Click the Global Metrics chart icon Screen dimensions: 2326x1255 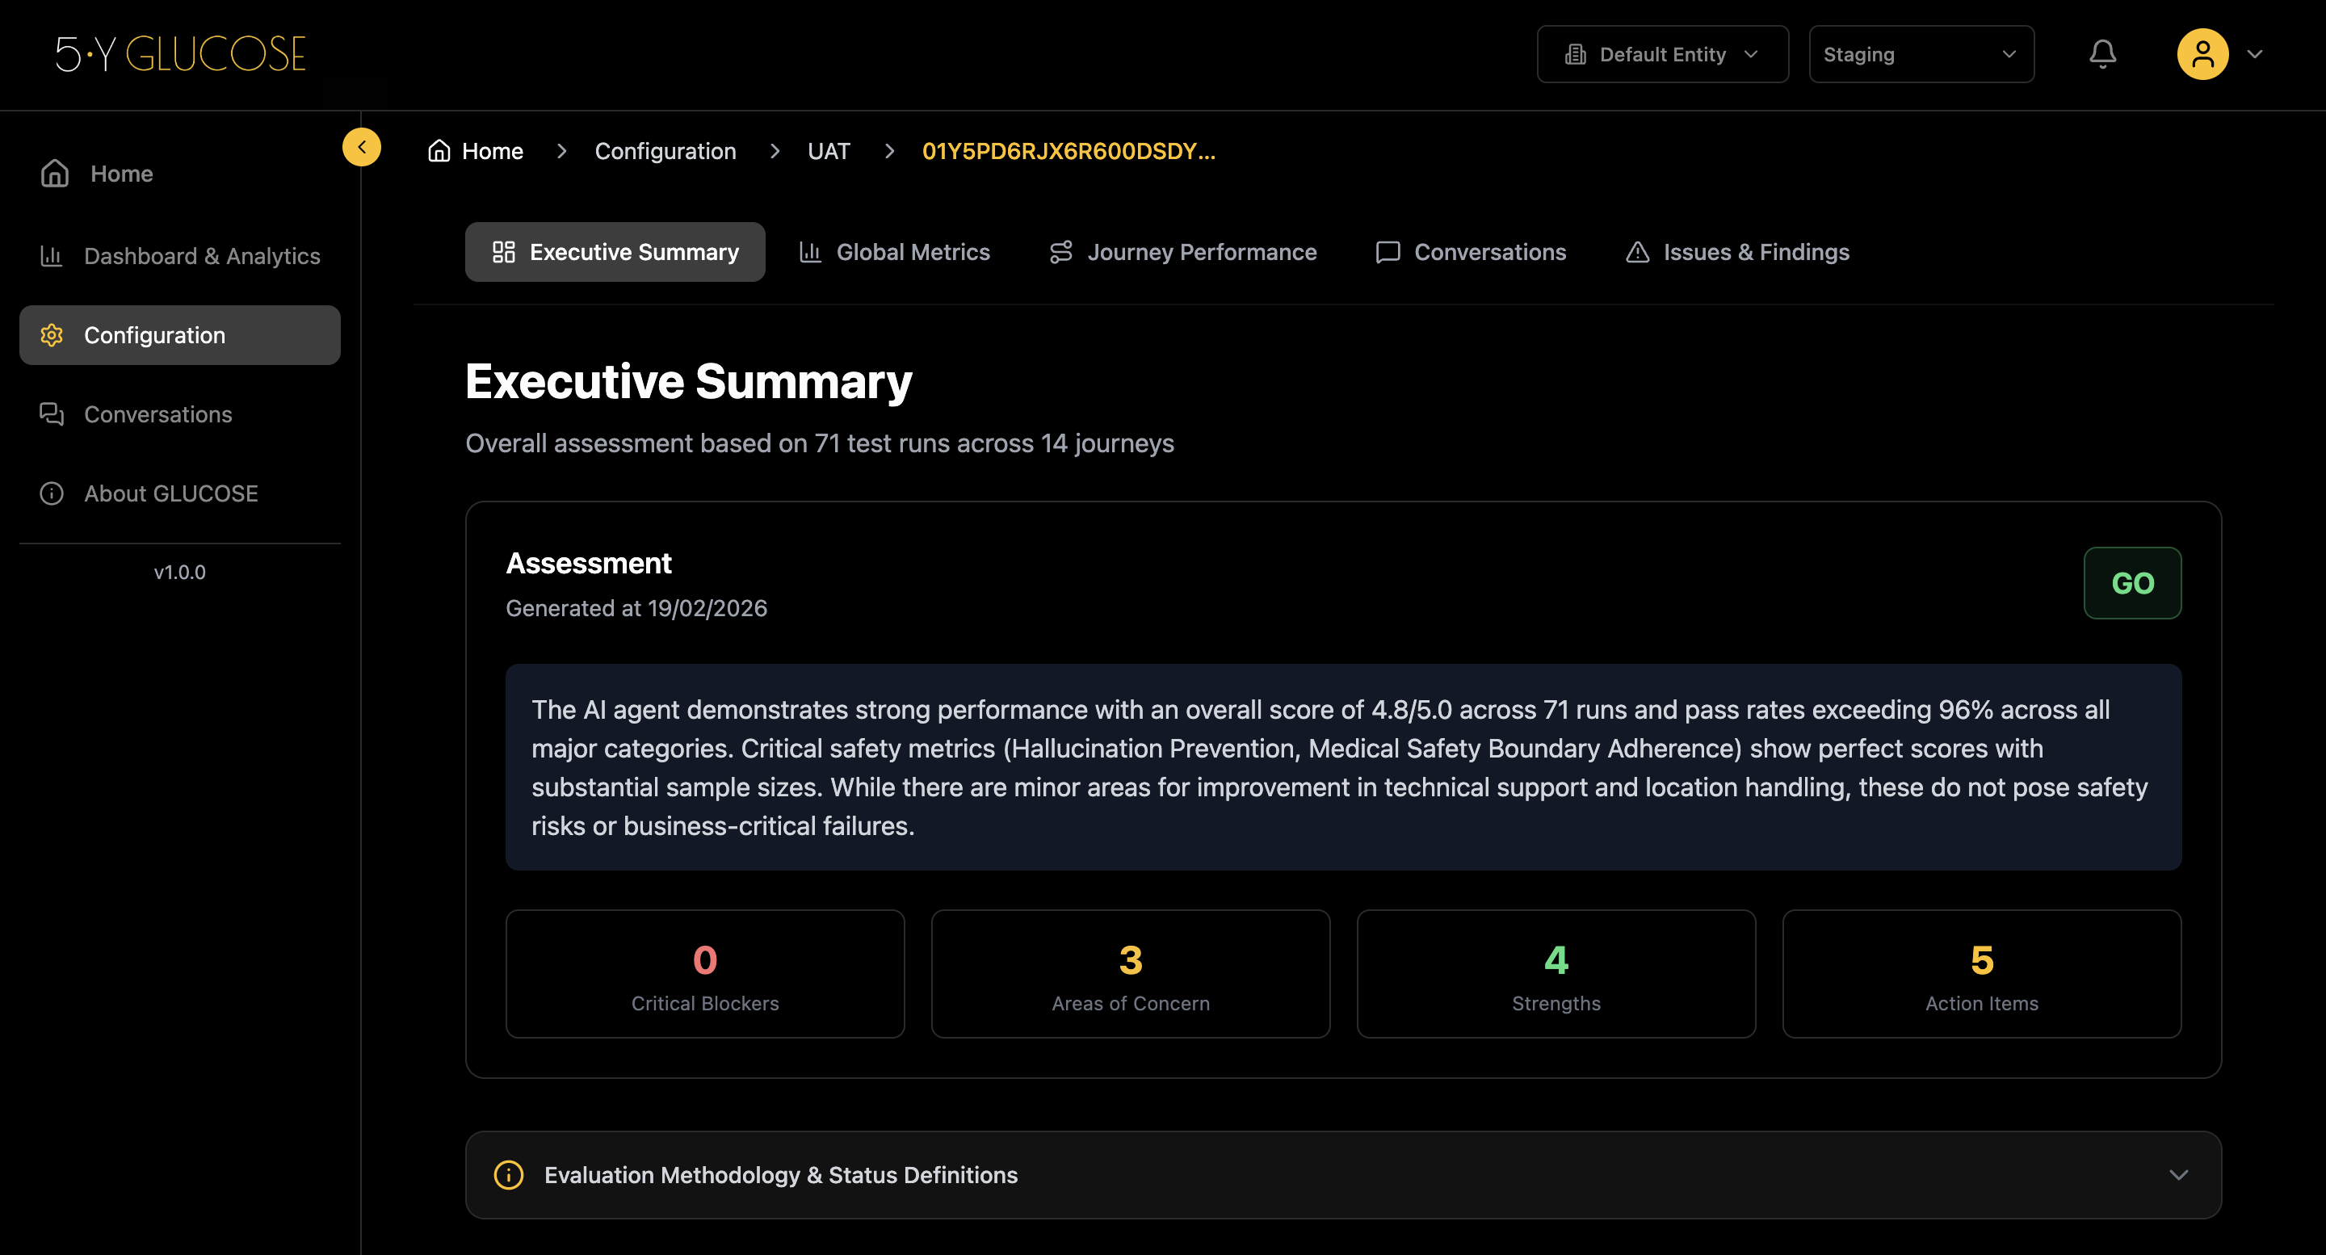point(810,252)
